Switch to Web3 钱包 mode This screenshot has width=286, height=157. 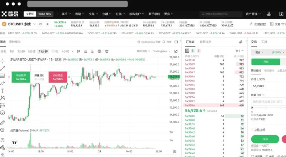click(44, 14)
